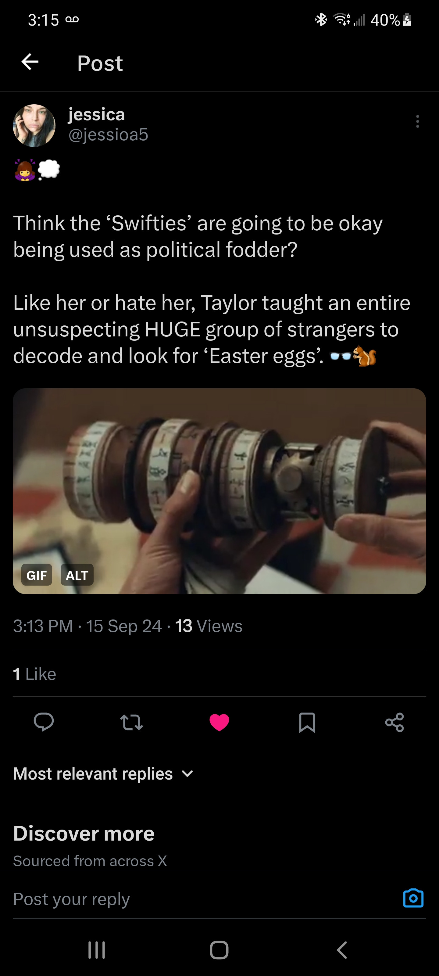Bookmark this post

pos(307,722)
